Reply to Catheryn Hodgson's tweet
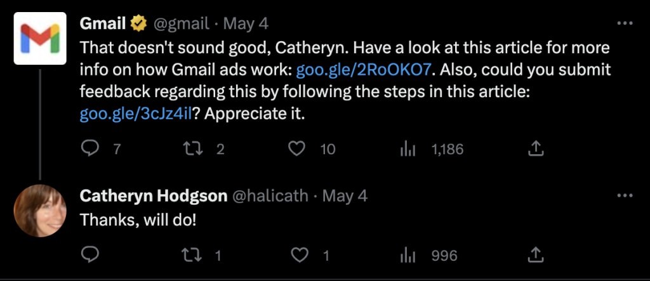Viewport: 650px width, 281px height. 89,255
